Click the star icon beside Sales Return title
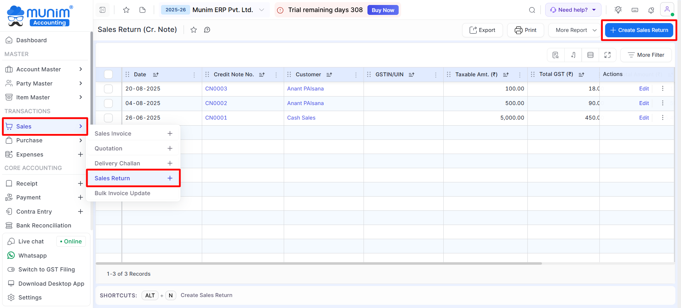The width and height of the screenshot is (681, 308). tap(194, 30)
